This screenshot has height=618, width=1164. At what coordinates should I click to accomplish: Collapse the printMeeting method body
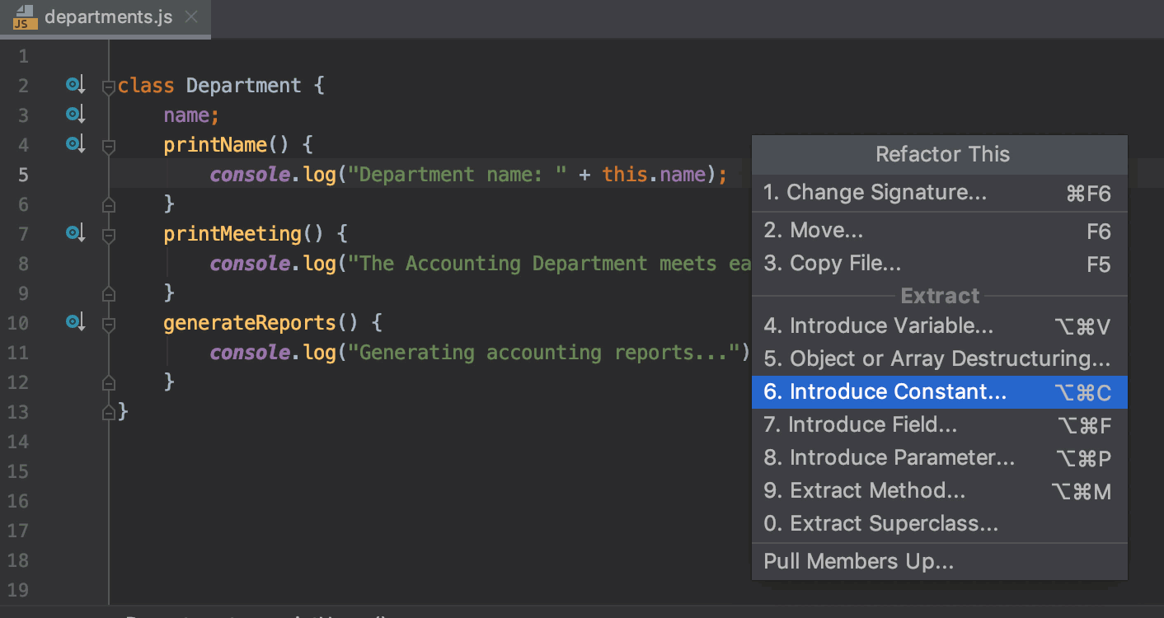[108, 234]
